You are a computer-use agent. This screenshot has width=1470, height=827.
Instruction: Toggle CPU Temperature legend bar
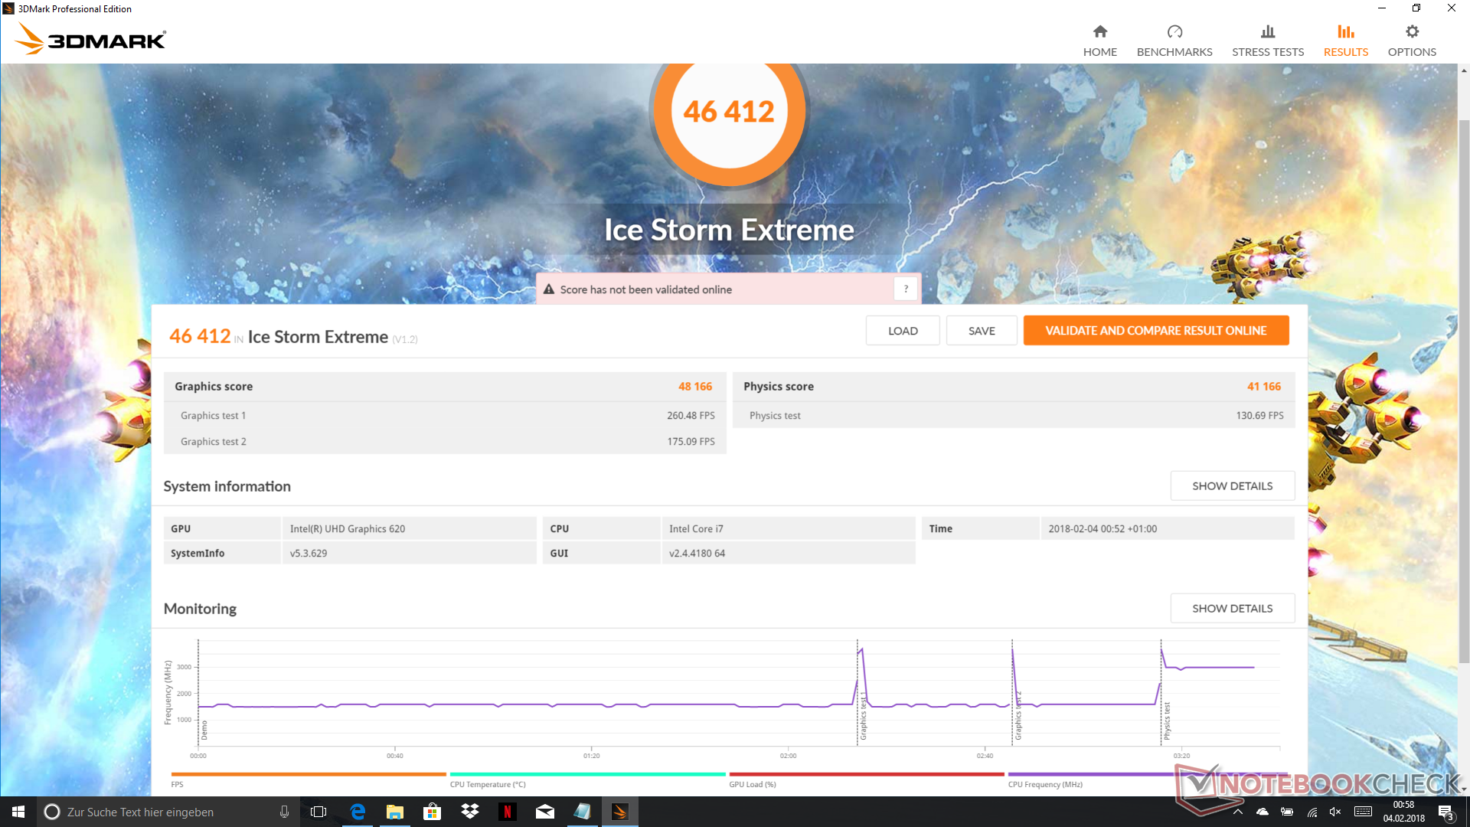(x=587, y=775)
